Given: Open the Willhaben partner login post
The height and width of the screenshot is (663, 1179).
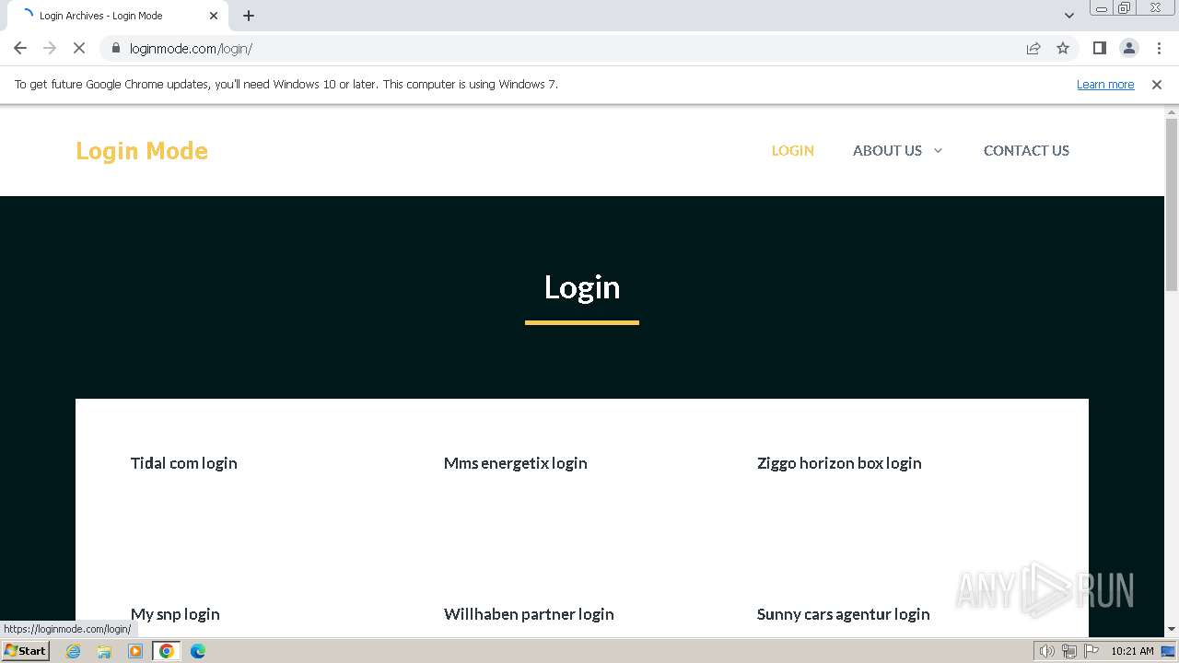Looking at the screenshot, I should tap(529, 614).
